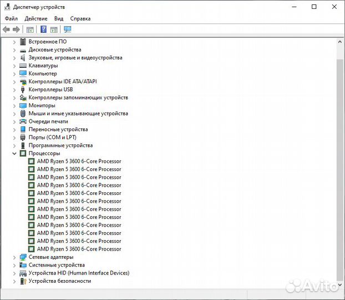This screenshot has width=345, height=300.
Task: Expand the Мониторы node
Action: point(14,106)
